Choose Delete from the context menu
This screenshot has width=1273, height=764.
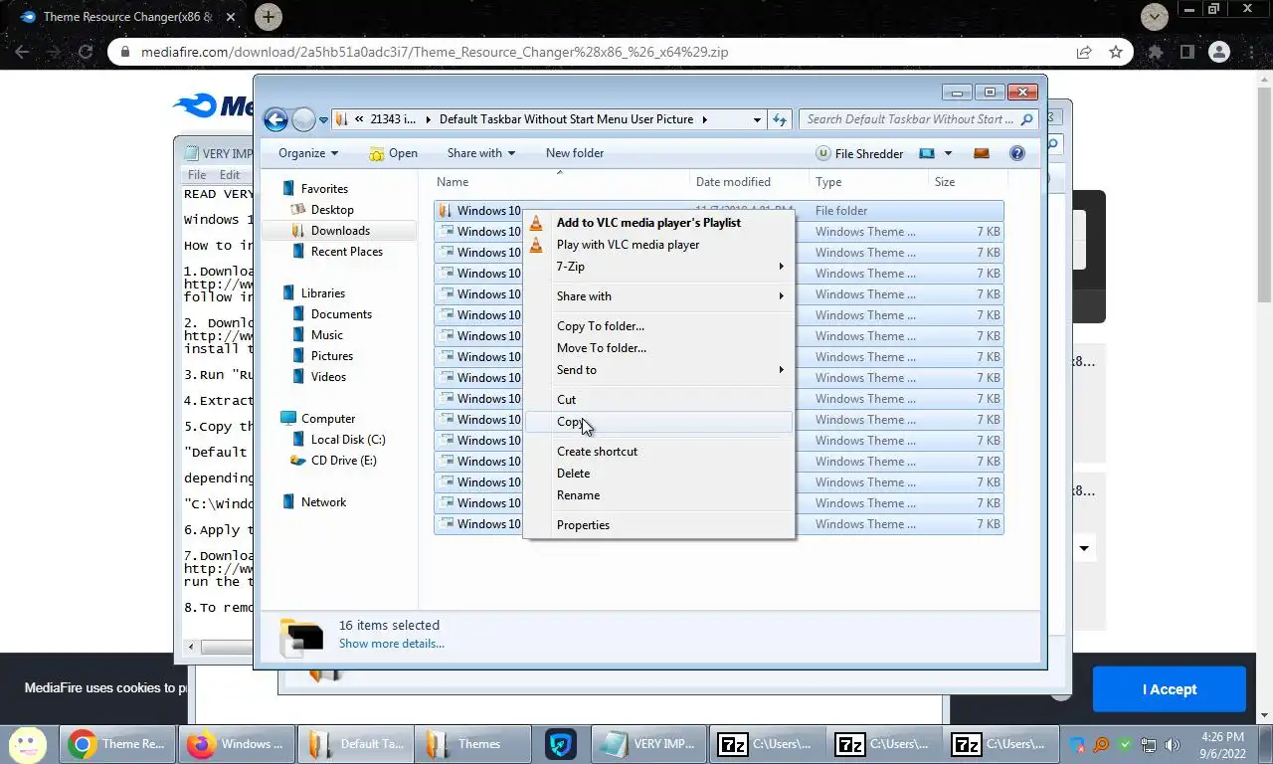pyautogui.click(x=658, y=474)
